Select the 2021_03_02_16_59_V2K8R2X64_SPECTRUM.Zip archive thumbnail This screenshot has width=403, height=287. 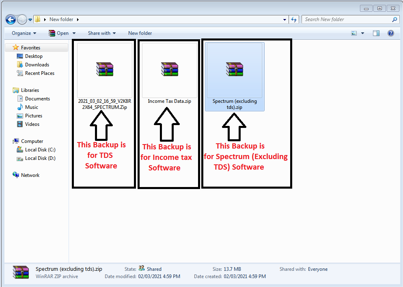coord(105,70)
